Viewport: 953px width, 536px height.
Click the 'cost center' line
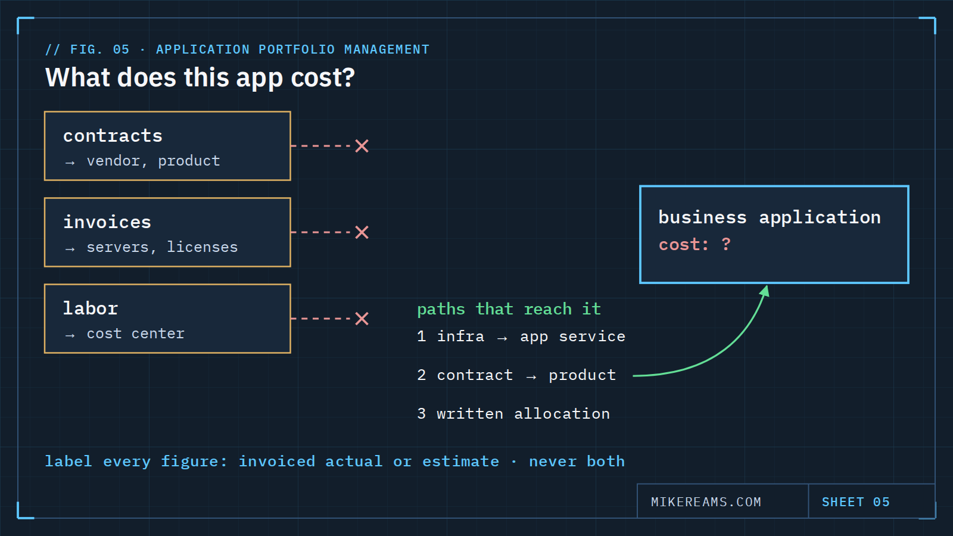[x=124, y=334]
